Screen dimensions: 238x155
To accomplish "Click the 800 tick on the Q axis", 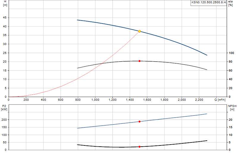I will pyautogui.click(x=78, y=100).
